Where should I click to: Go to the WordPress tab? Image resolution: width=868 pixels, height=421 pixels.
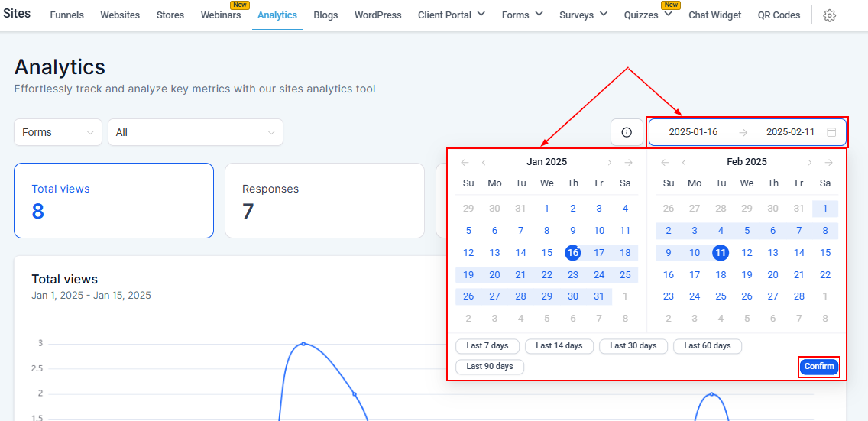click(x=378, y=15)
